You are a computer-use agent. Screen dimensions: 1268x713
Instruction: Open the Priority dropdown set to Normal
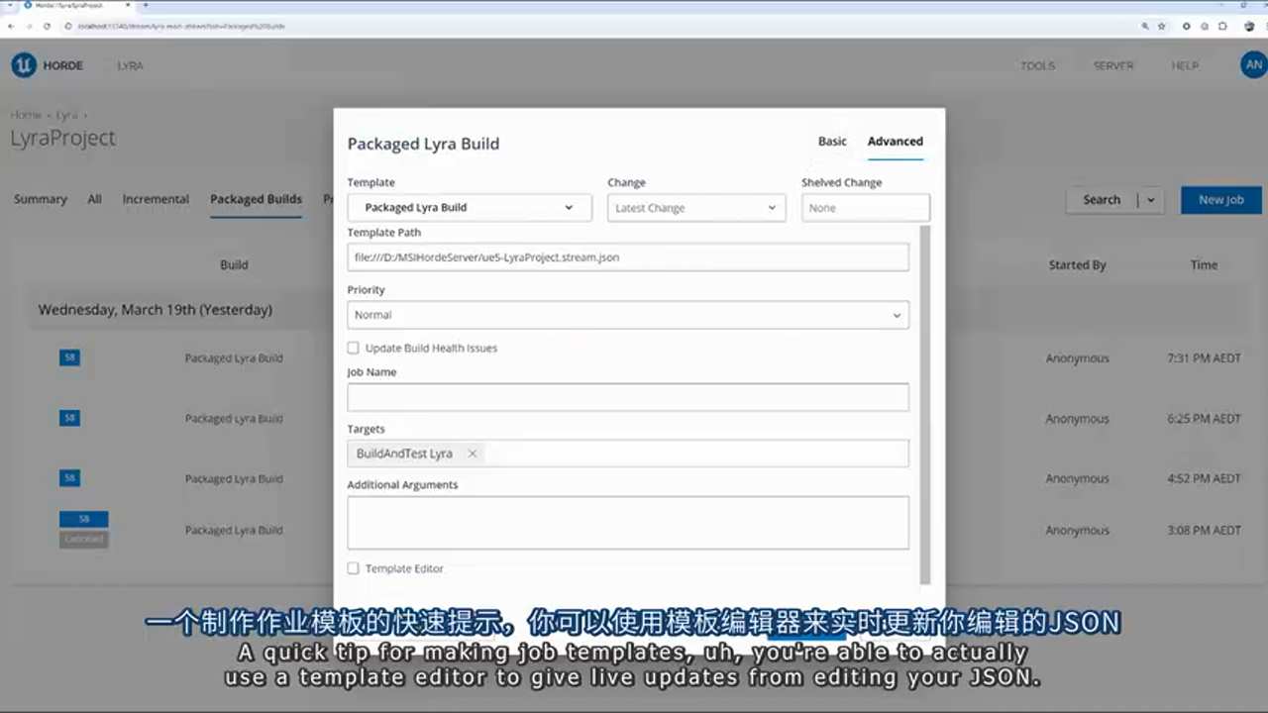627,315
